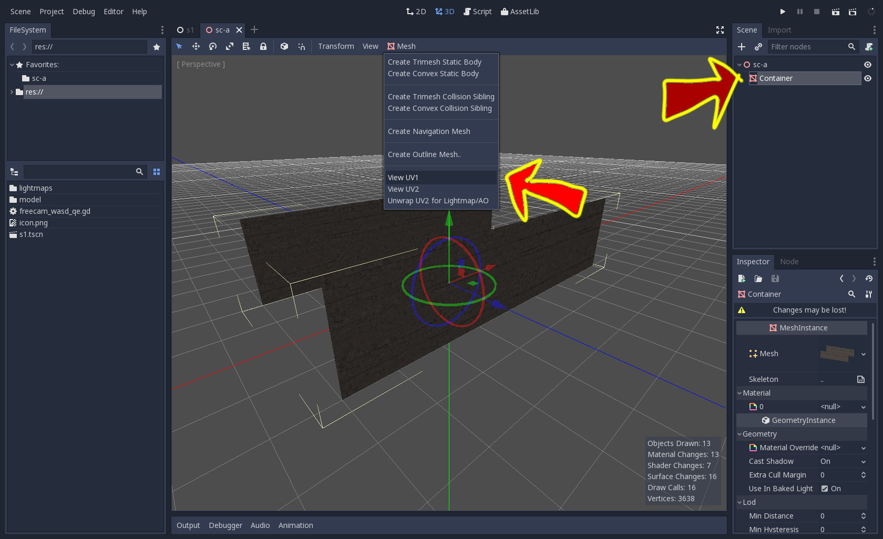This screenshot has height=539, width=883.
Task: Open the Debugger bottom panel
Action: 225,525
